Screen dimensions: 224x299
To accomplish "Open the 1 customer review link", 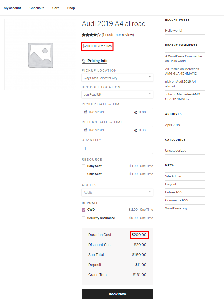I will (x=118, y=35).
